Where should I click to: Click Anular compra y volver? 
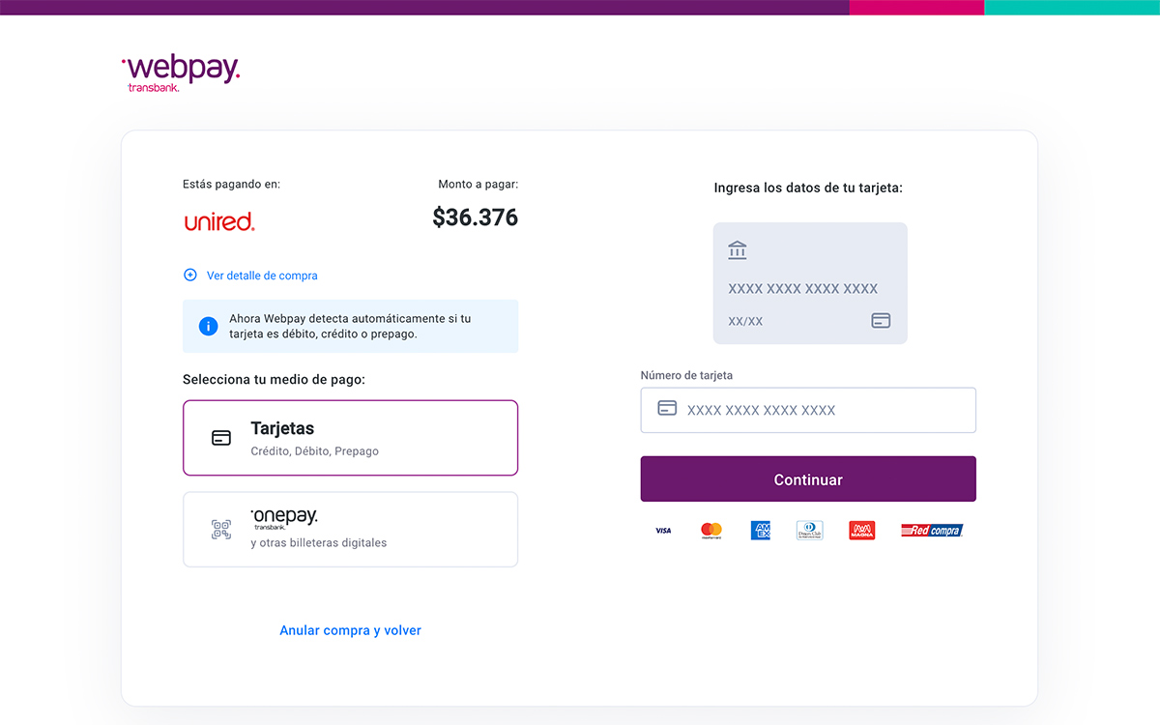pos(350,629)
